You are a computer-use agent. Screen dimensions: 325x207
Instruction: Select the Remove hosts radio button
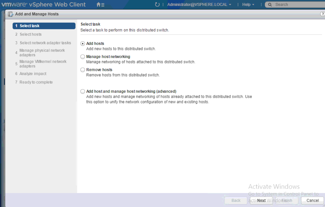pyautogui.click(x=83, y=70)
